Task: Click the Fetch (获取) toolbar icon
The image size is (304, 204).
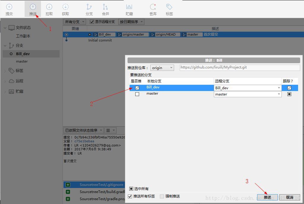Action: tap(65, 7)
